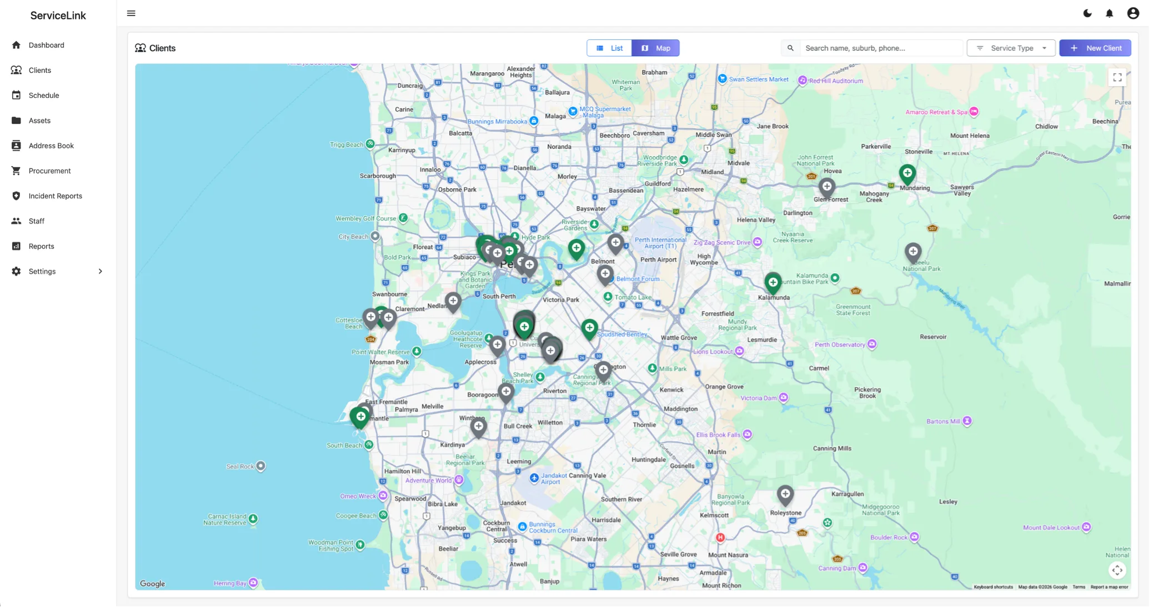Toggle map fullscreen view
The width and height of the screenshot is (1153, 611).
1117,78
